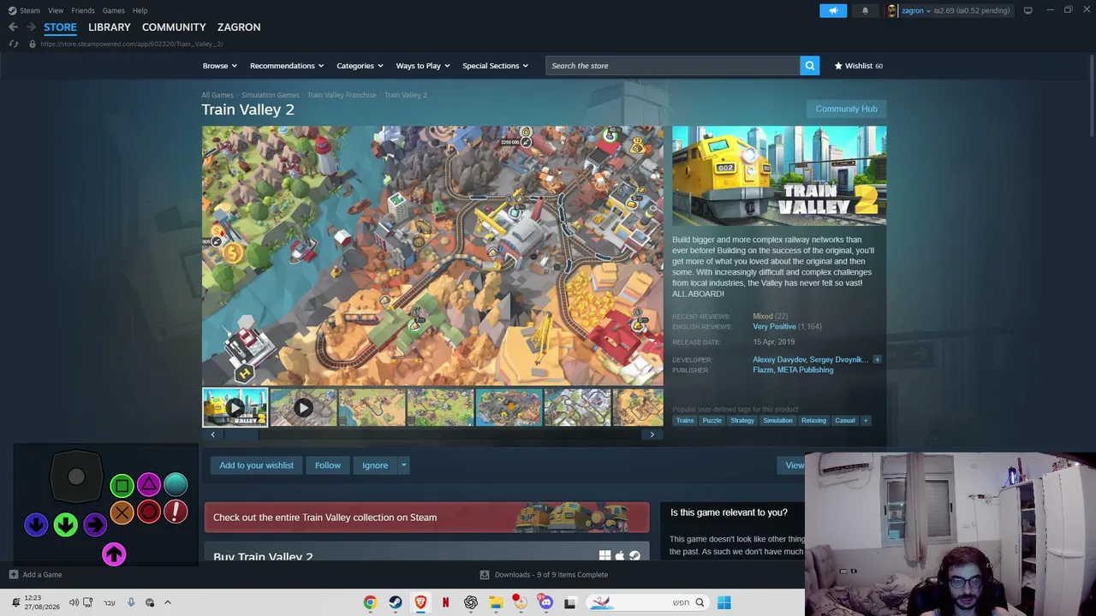Expand the Categories dropdown menu

click(x=359, y=66)
